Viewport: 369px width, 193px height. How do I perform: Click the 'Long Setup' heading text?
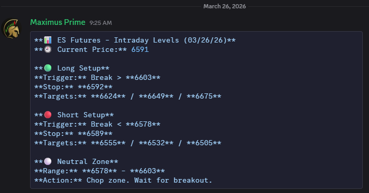(79, 68)
